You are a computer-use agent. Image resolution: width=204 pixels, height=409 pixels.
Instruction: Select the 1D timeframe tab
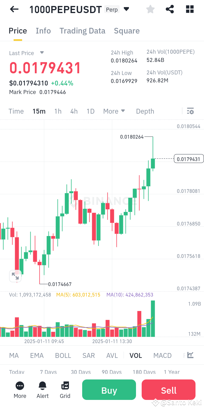pos(90,111)
